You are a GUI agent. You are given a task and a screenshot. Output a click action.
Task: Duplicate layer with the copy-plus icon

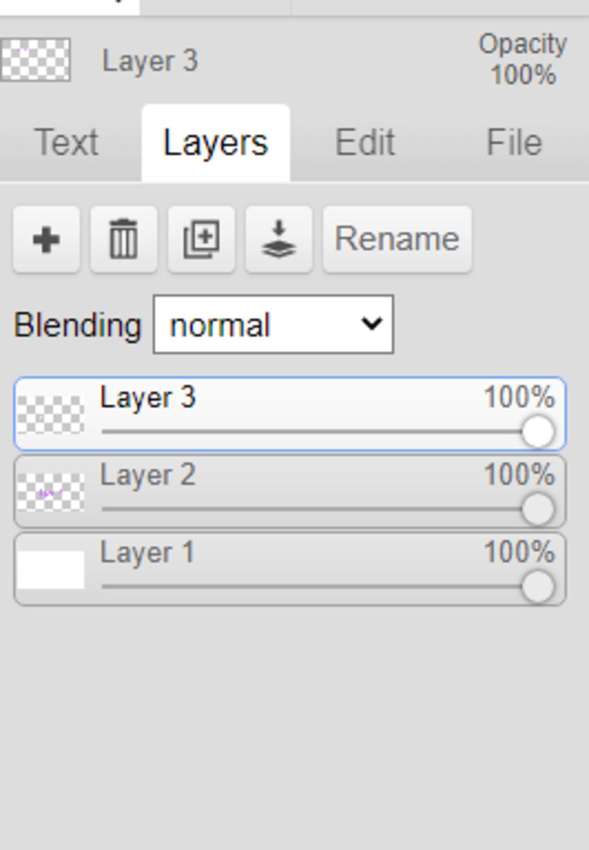pyautogui.click(x=201, y=239)
